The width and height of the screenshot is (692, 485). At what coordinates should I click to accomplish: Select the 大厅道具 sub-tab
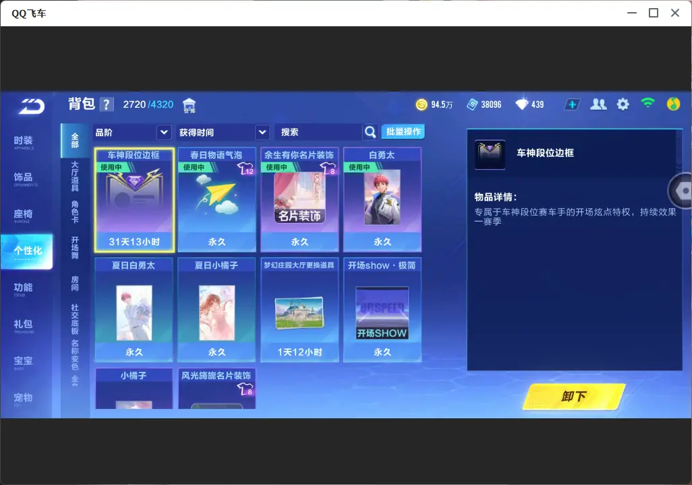click(75, 176)
